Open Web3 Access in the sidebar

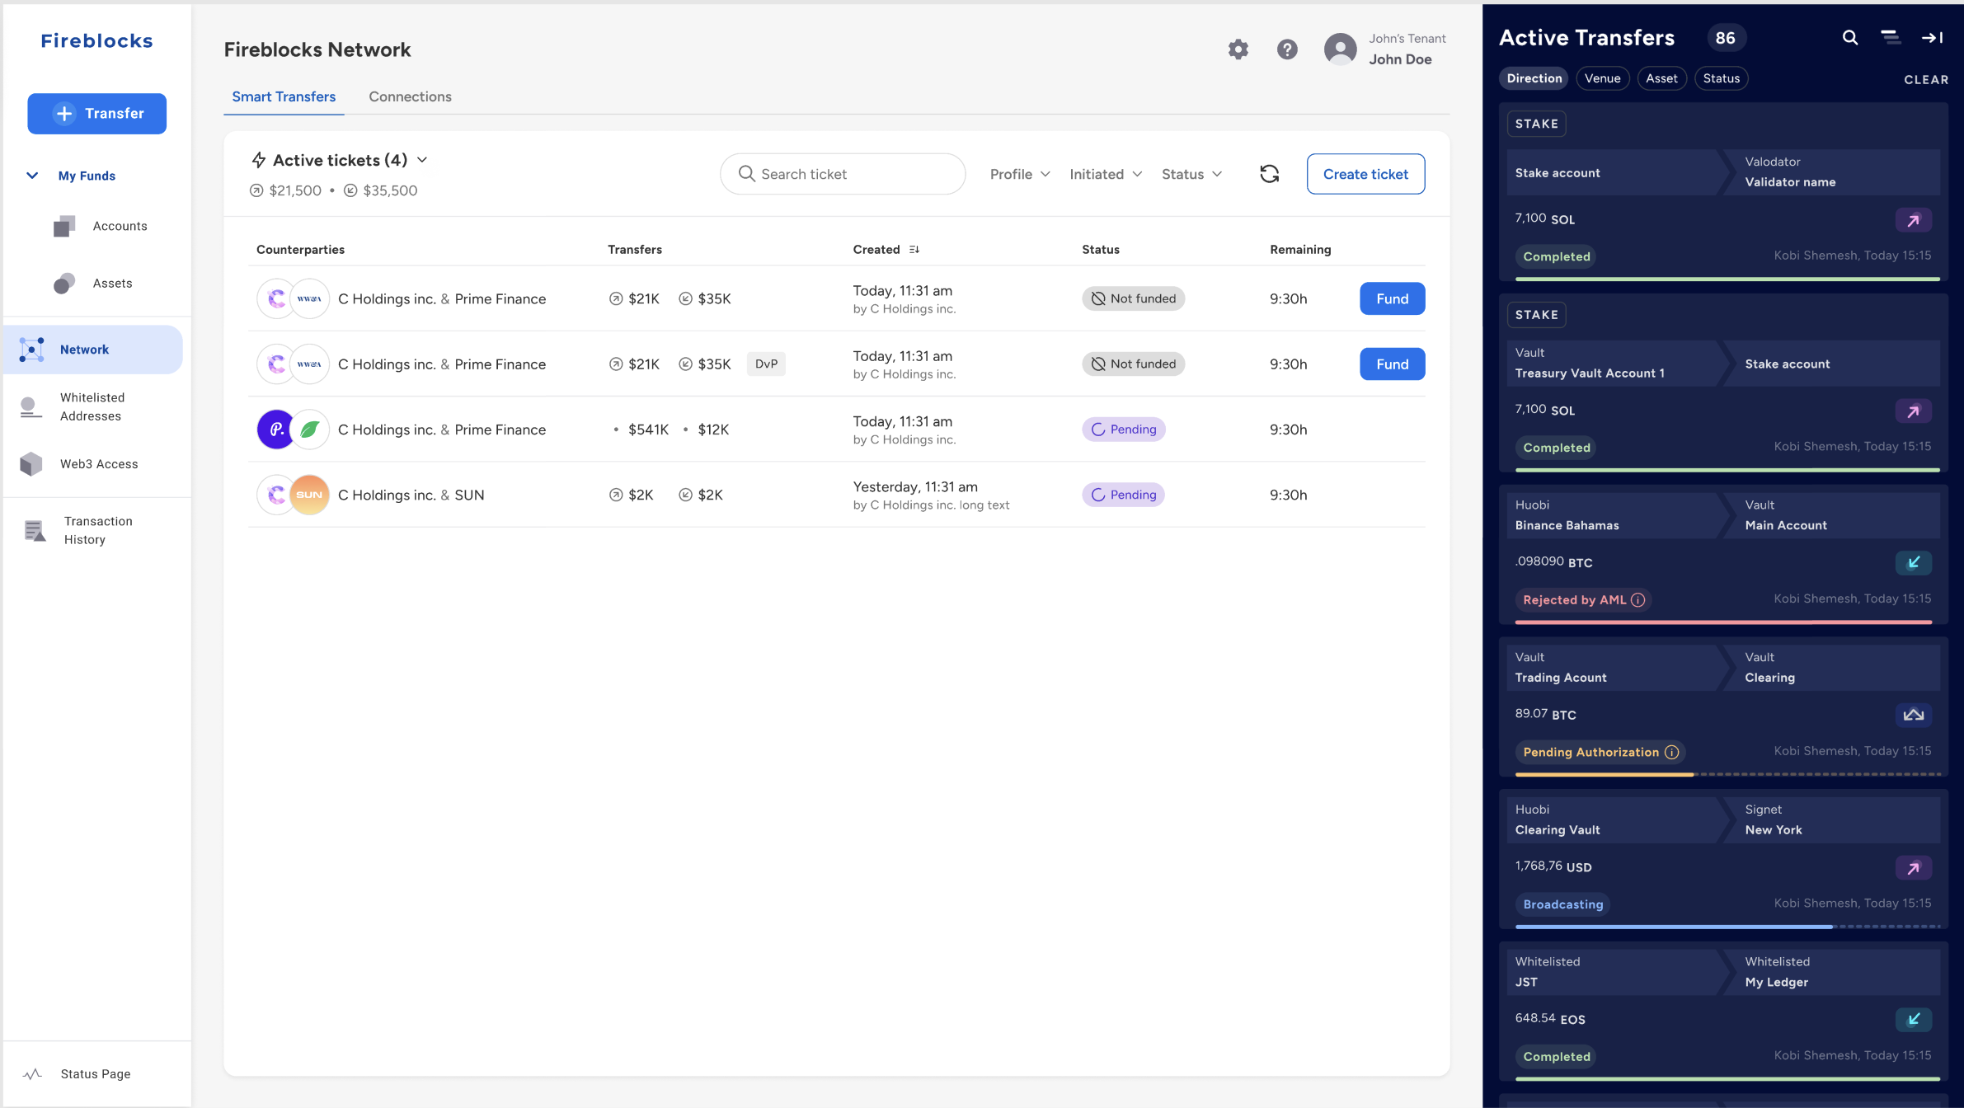pos(99,464)
